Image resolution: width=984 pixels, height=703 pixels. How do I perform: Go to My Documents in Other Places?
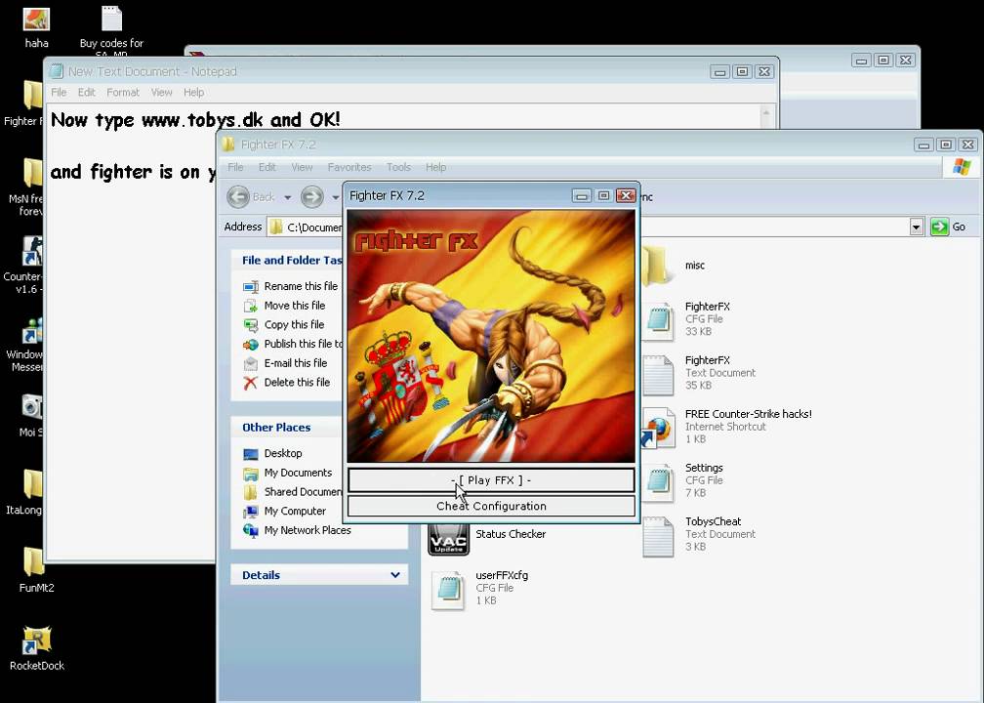coord(298,473)
